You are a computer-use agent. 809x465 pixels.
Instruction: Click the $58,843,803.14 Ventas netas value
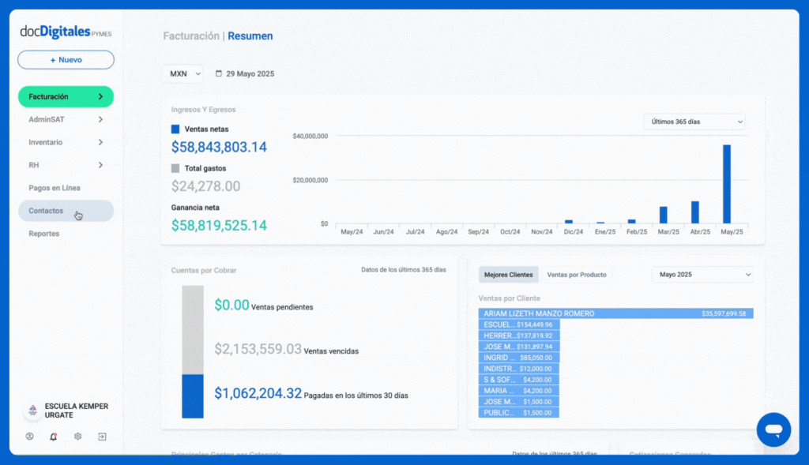[x=220, y=148]
